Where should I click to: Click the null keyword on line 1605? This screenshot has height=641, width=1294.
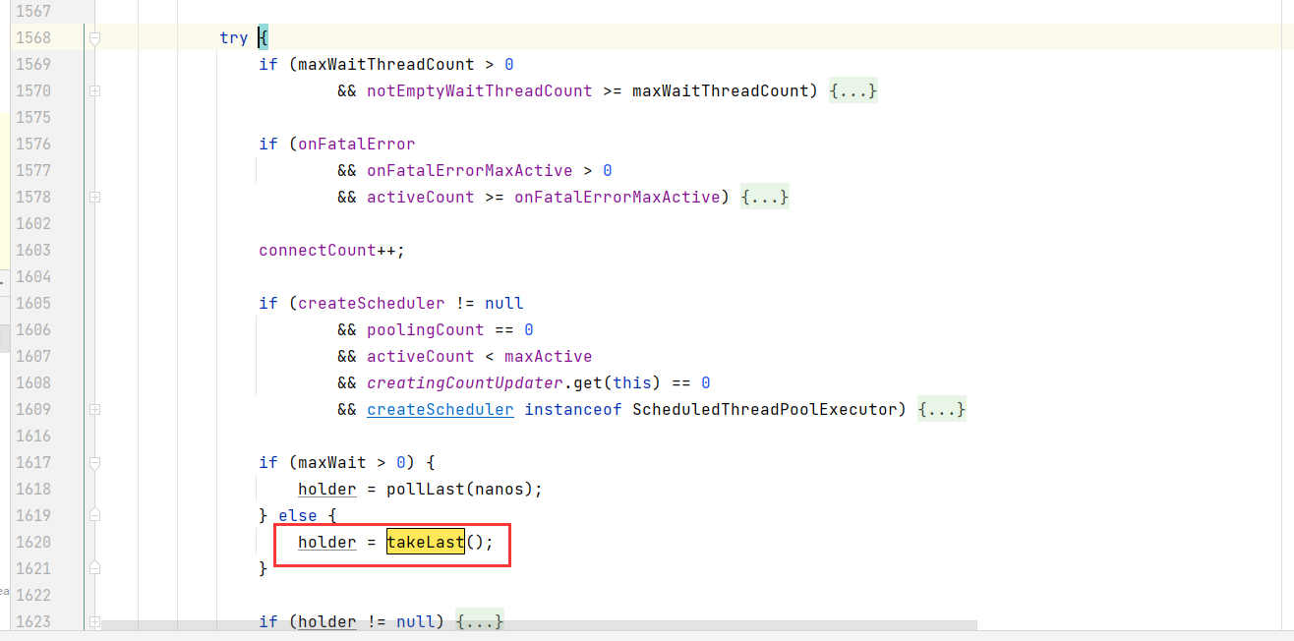coord(503,304)
